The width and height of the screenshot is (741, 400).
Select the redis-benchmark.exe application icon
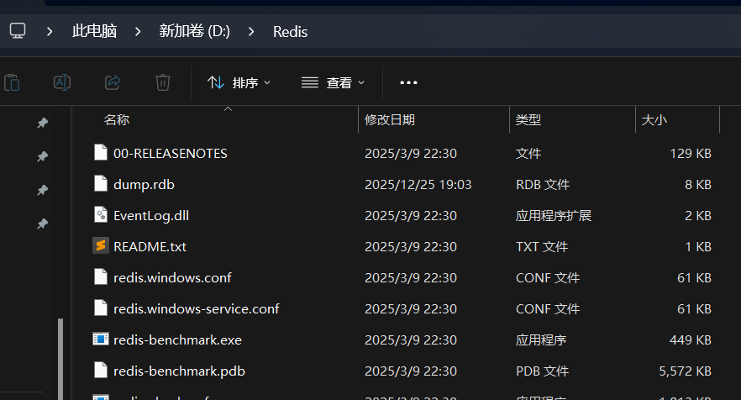101,339
